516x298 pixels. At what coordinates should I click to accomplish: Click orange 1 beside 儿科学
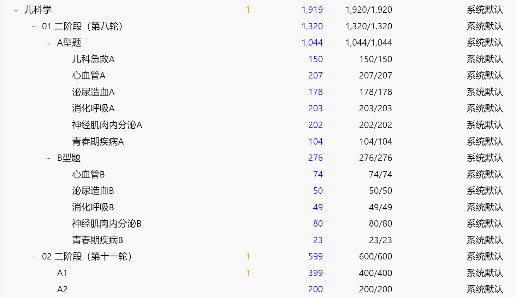click(x=248, y=10)
